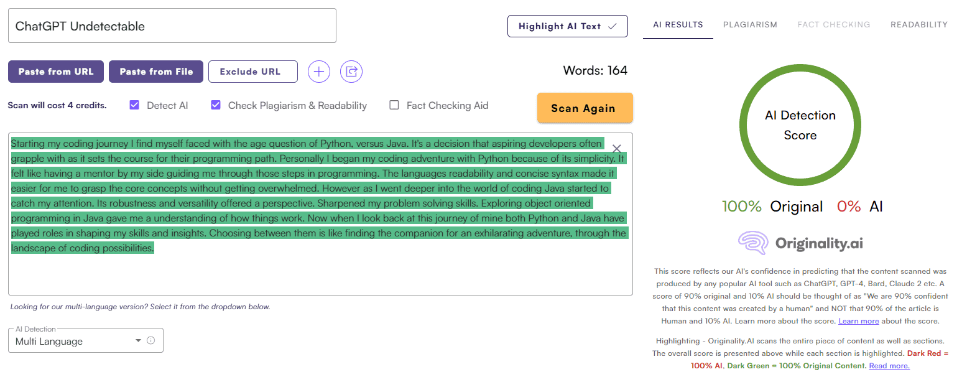The height and width of the screenshot is (382, 962).
Task: Clear text with the X icon
Action: pos(617,149)
